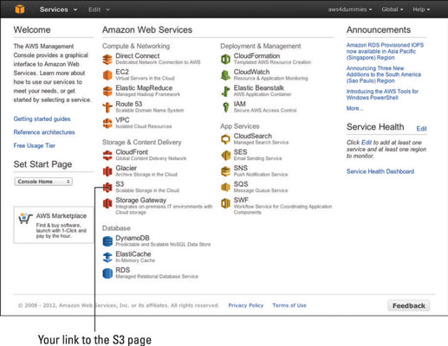
Task: Click More... under Announcements
Action: (354, 108)
